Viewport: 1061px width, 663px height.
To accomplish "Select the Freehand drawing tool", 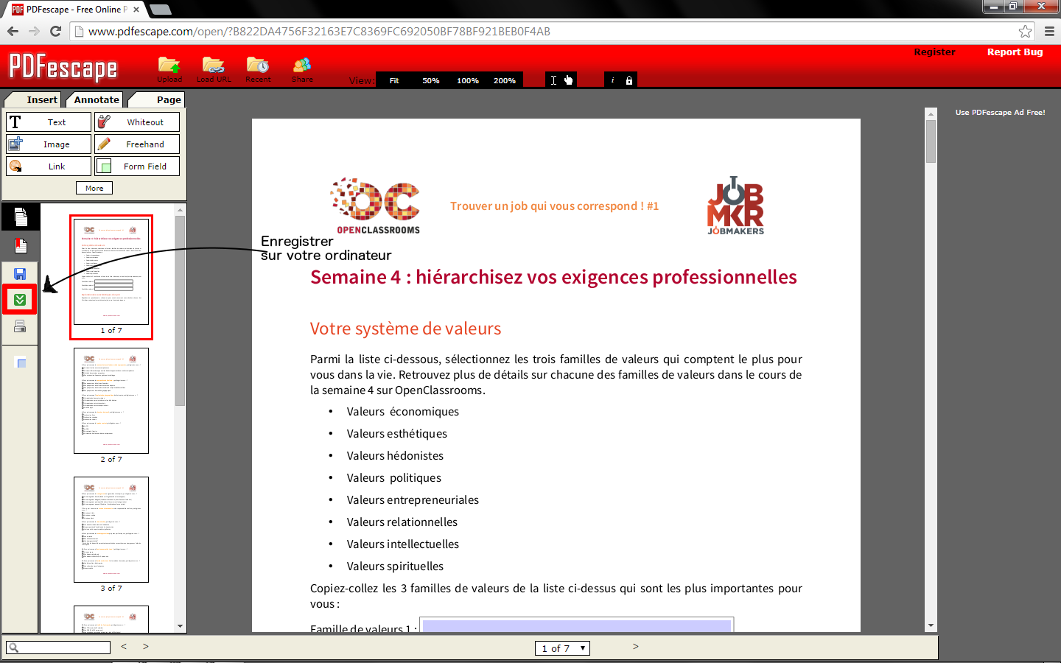I will pyautogui.click(x=137, y=144).
